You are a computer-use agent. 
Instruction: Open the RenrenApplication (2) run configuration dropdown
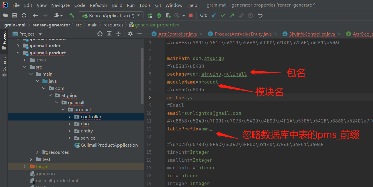click(111, 15)
